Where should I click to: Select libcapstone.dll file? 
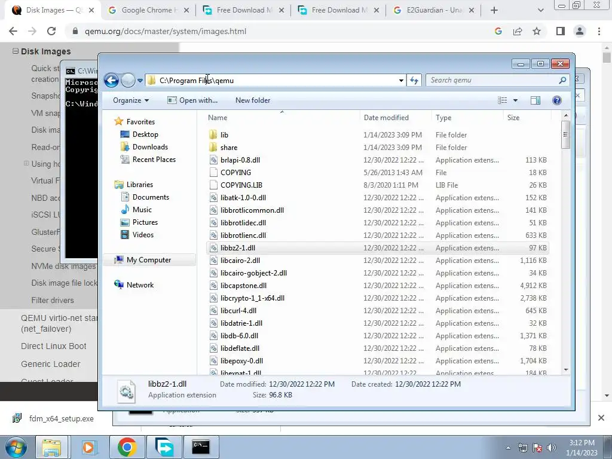[x=244, y=285]
